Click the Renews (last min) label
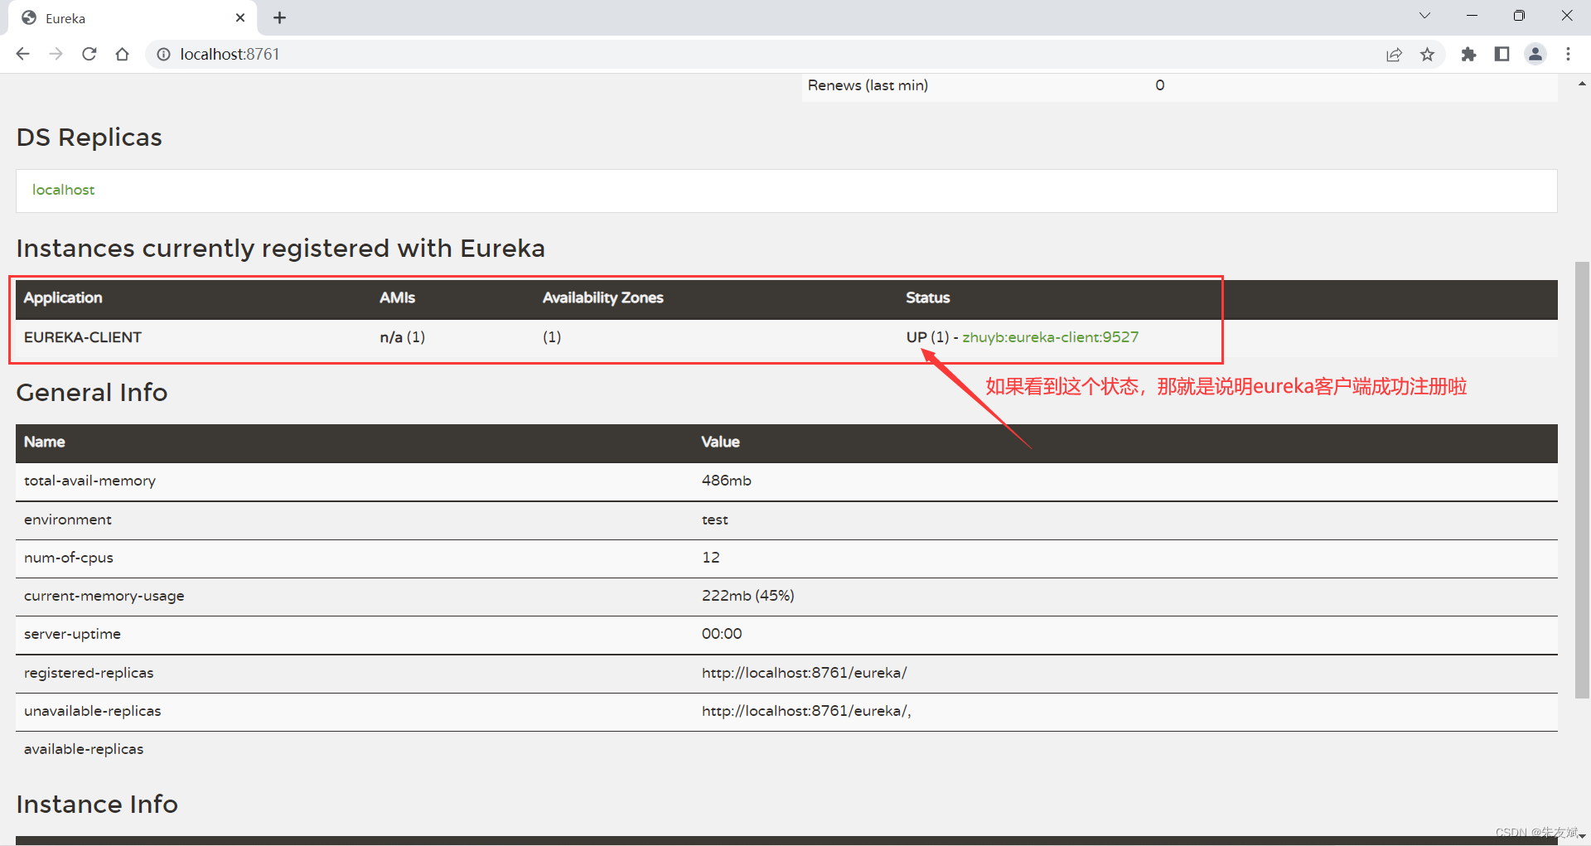The image size is (1591, 846). (x=868, y=85)
